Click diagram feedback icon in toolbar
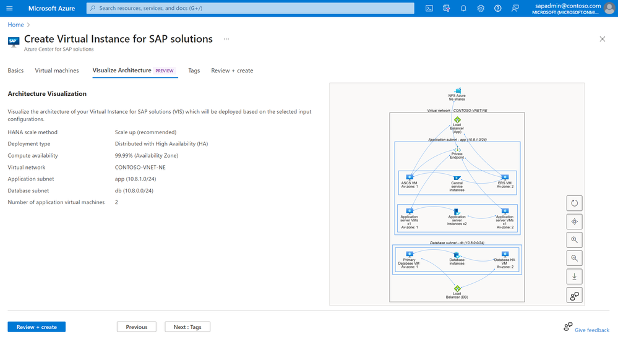This screenshot has width=618, height=342. point(574,295)
